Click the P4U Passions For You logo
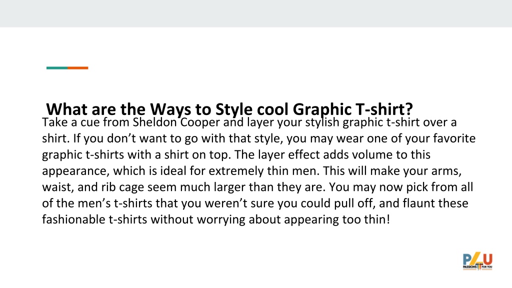 pyautogui.click(x=477, y=261)
